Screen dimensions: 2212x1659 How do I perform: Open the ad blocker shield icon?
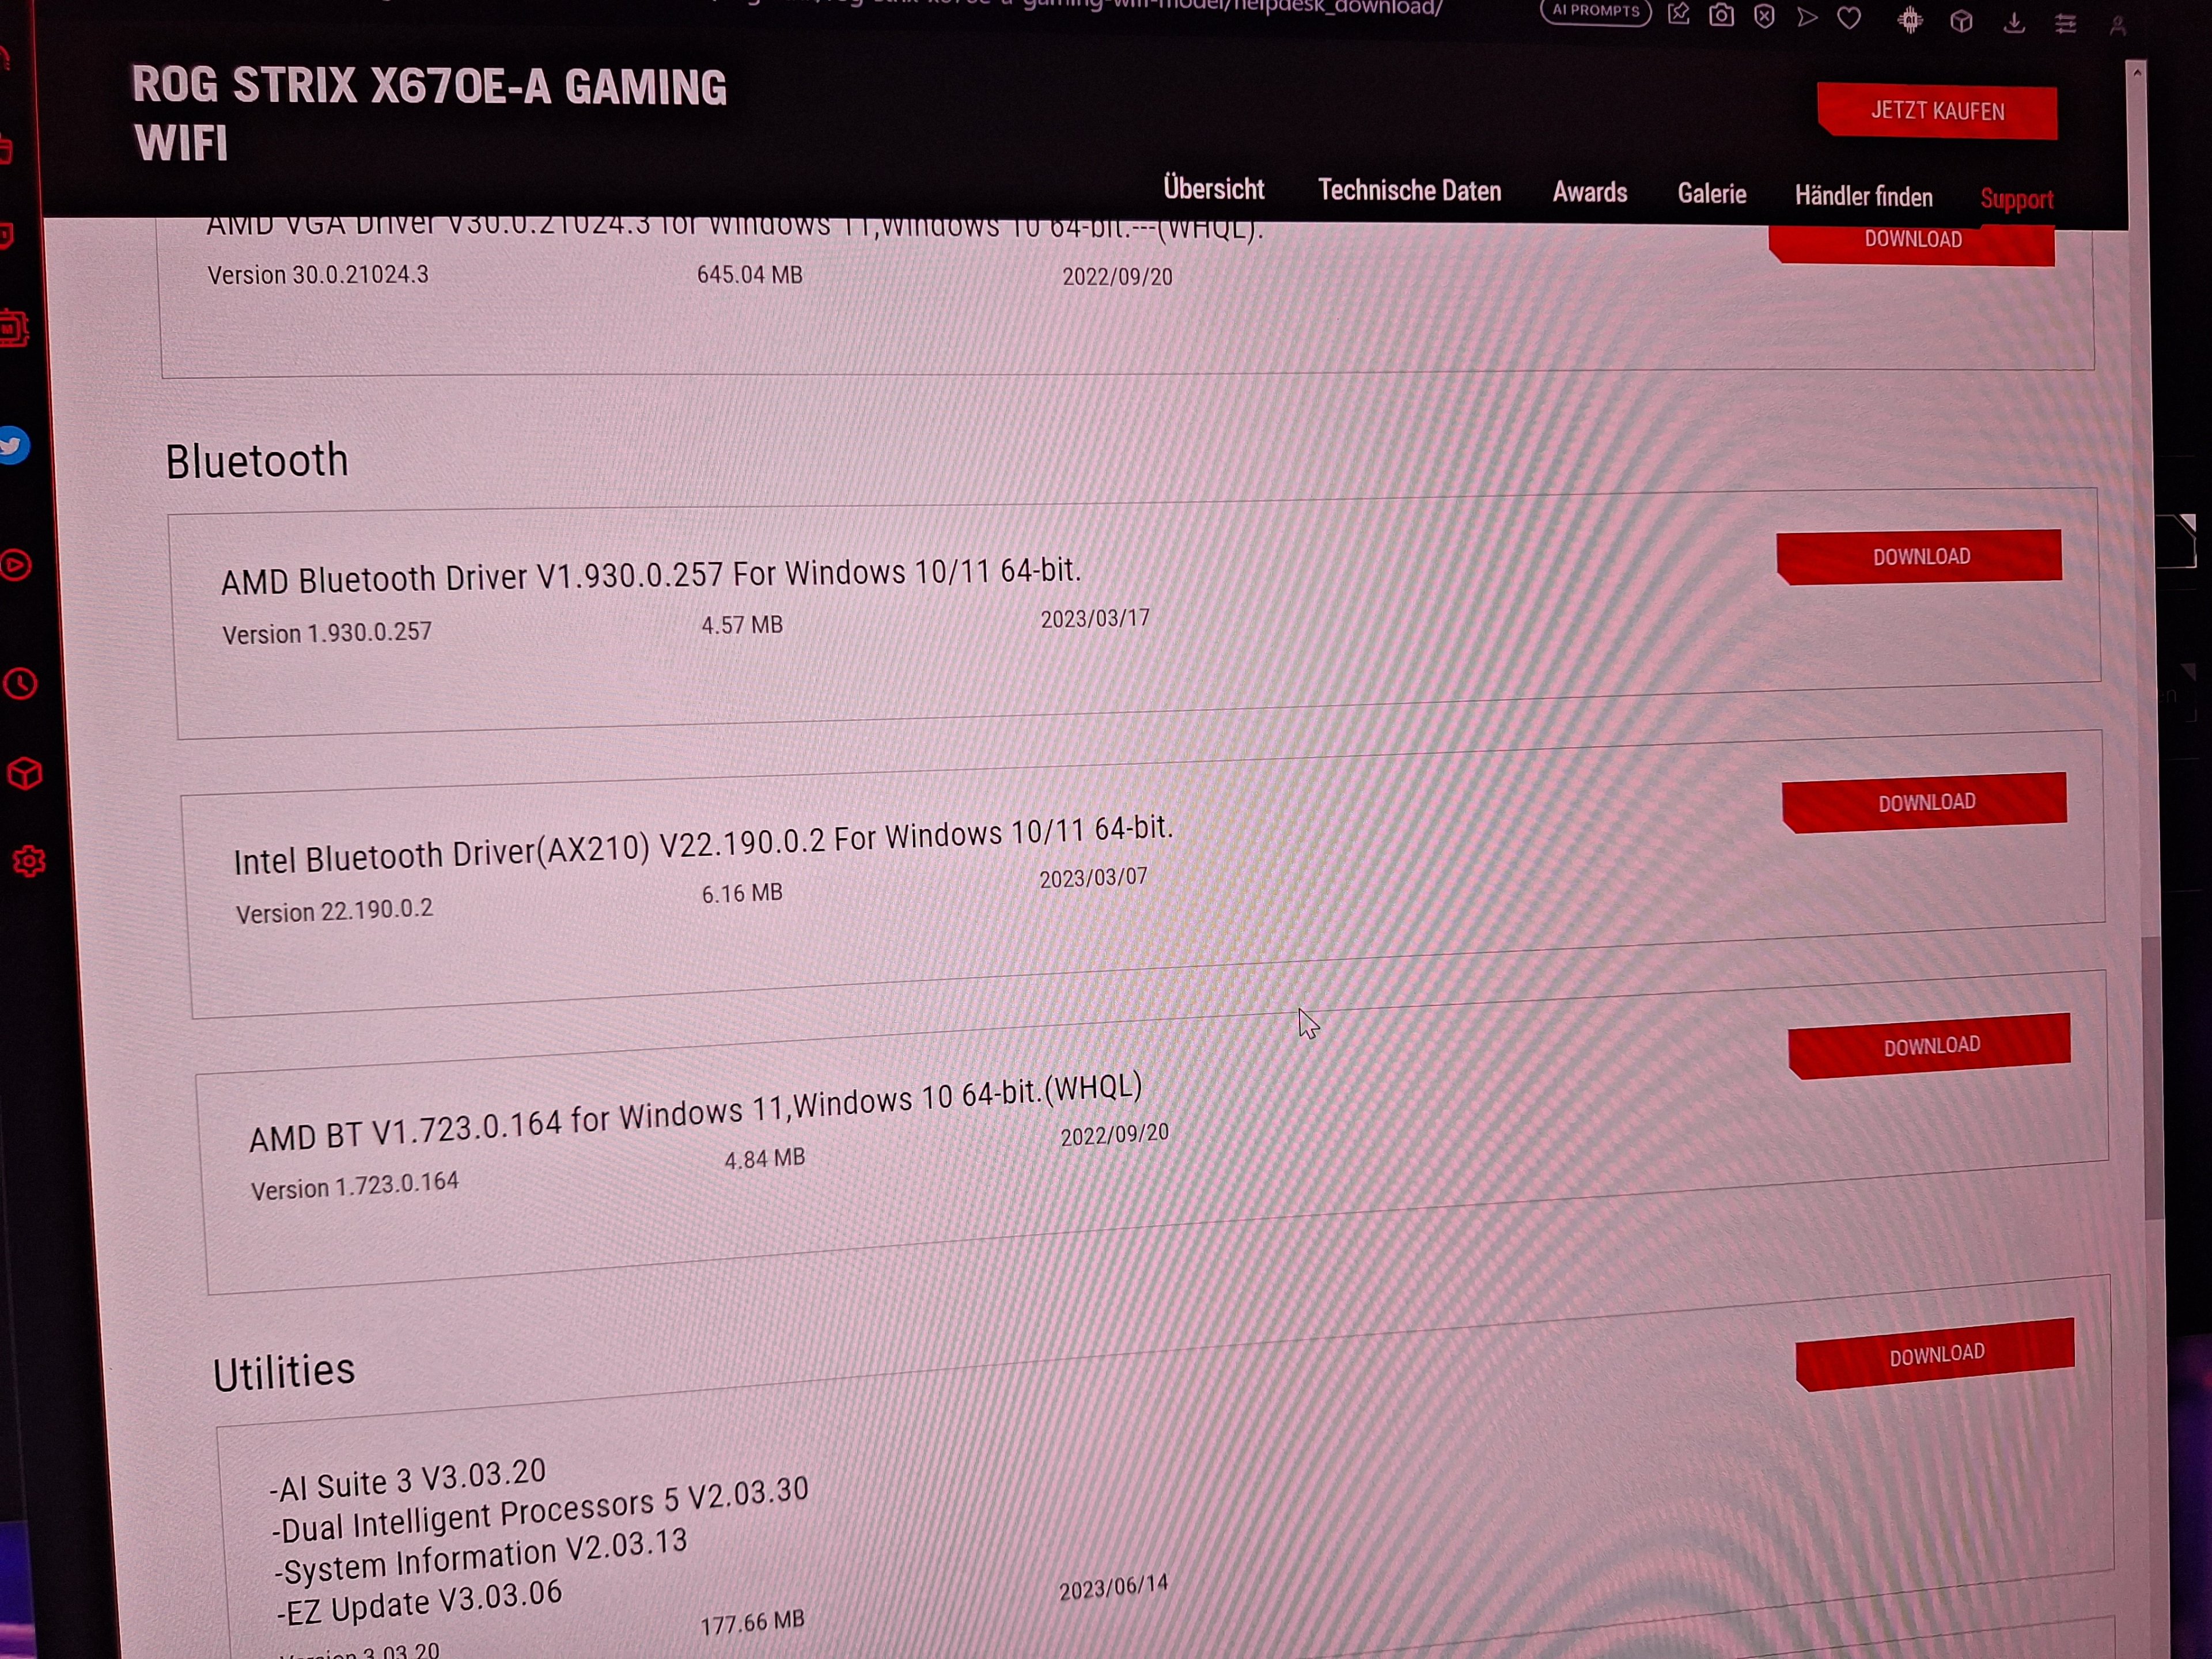click(1764, 16)
